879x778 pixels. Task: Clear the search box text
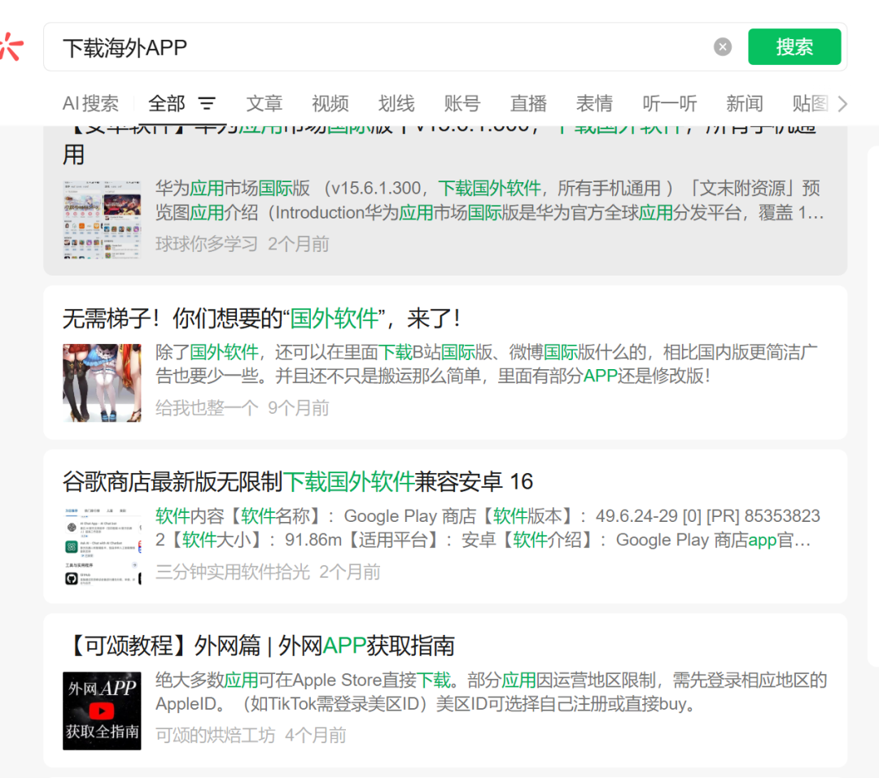pos(723,47)
